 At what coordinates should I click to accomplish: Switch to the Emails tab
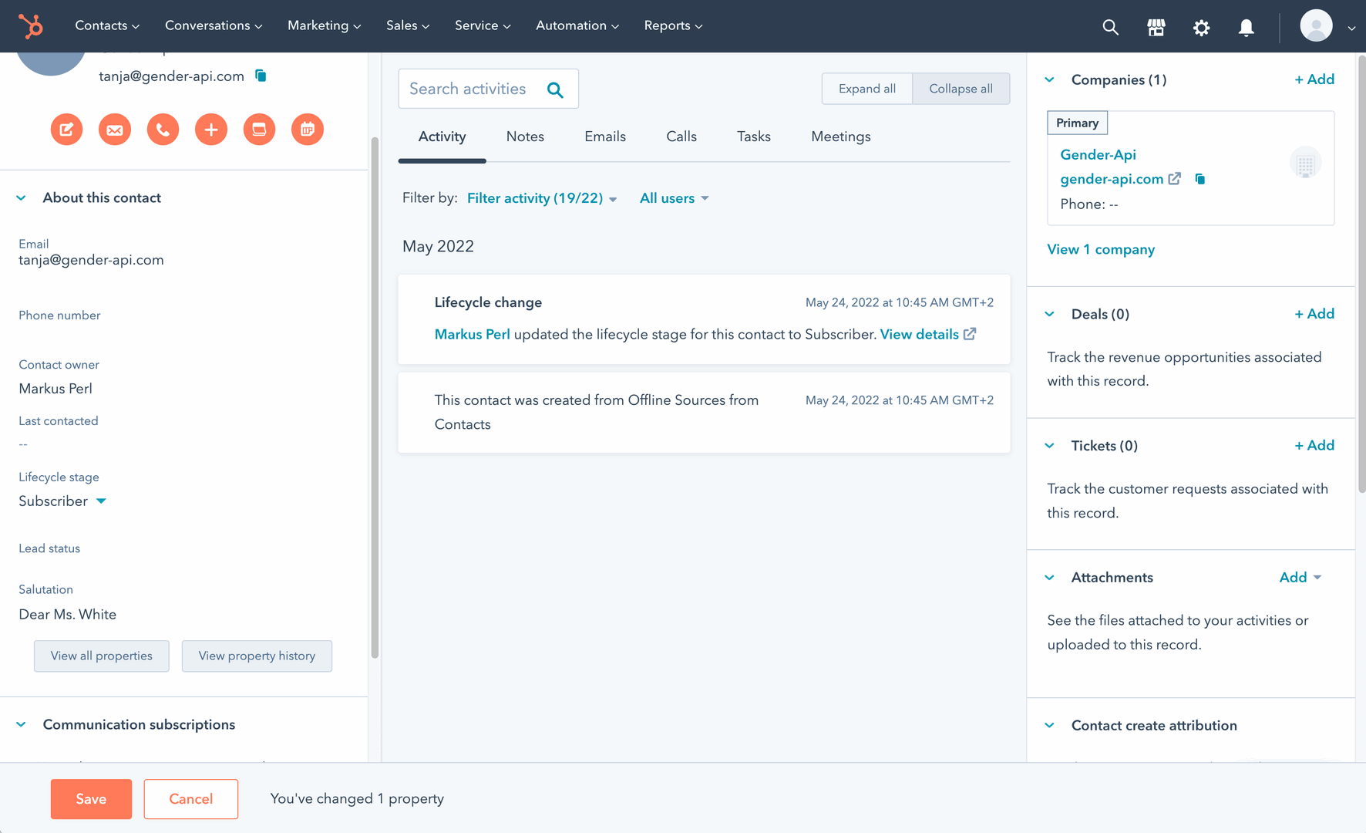click(605, 137)
